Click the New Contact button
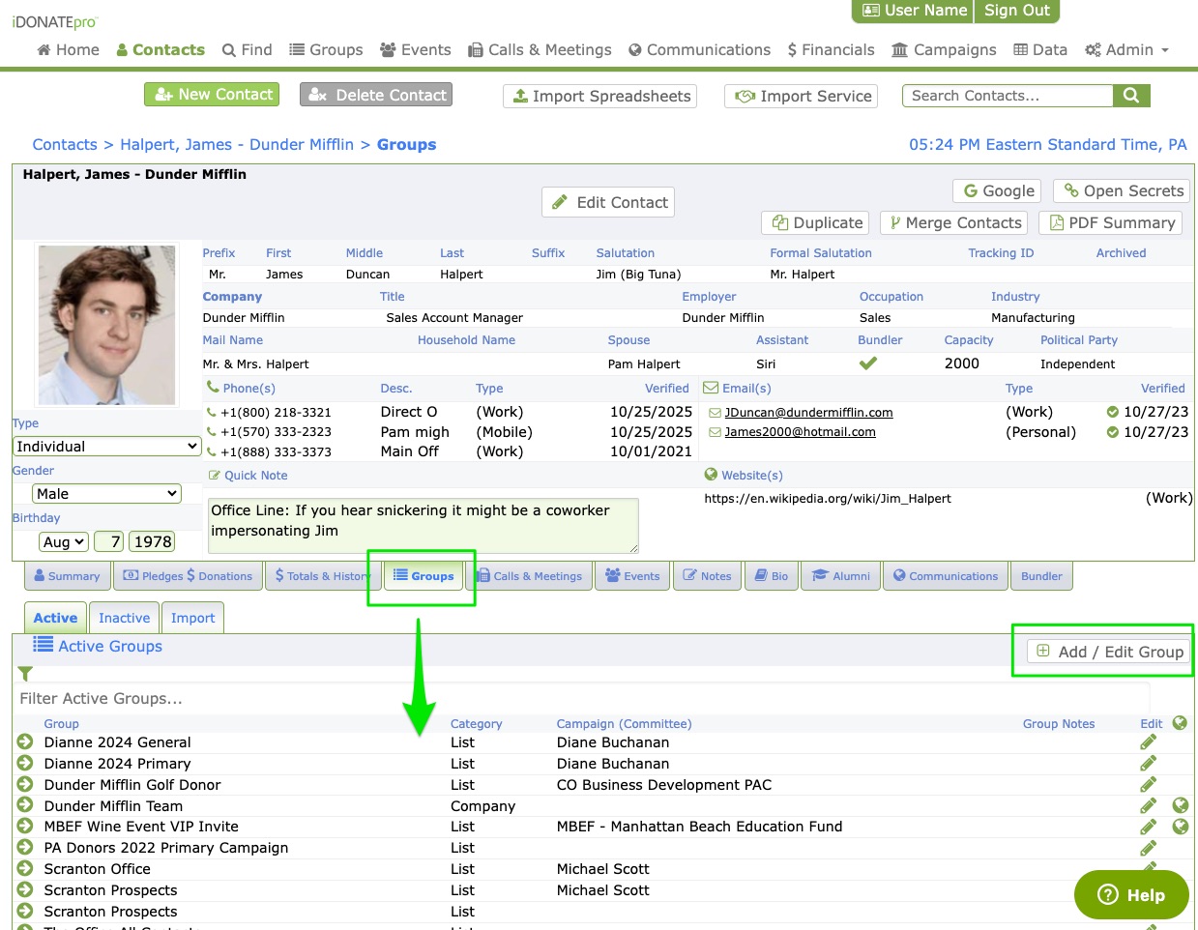 pyautogui.click(x=212, y=95)
